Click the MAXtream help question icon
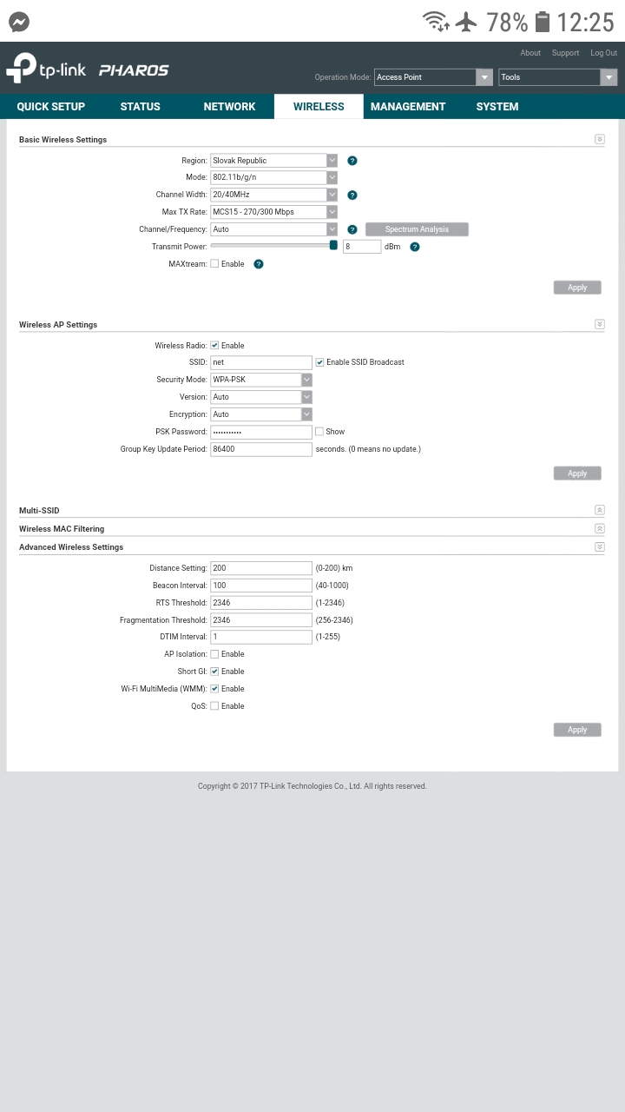Image resolution: width=625 pixels, height=1112 pixels. pyautogui.click(x=258, y=264)
